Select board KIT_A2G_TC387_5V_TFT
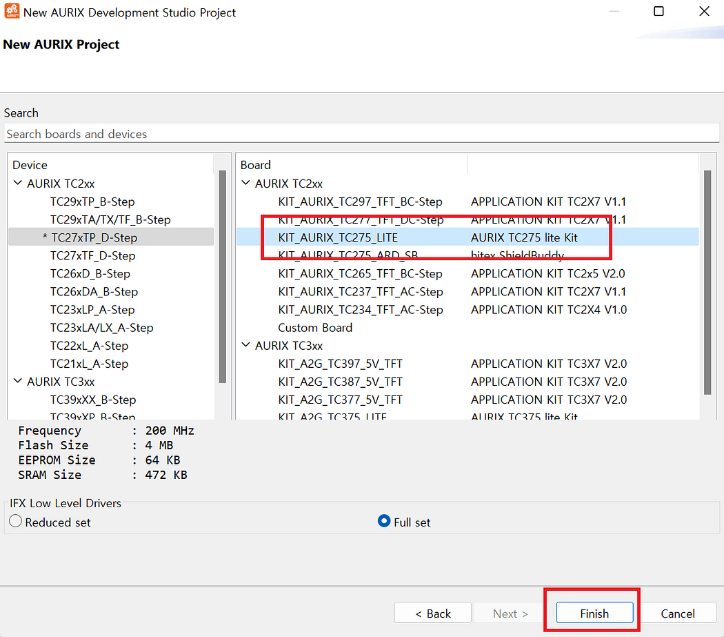 pyautogui.click(x=341, y=382)
